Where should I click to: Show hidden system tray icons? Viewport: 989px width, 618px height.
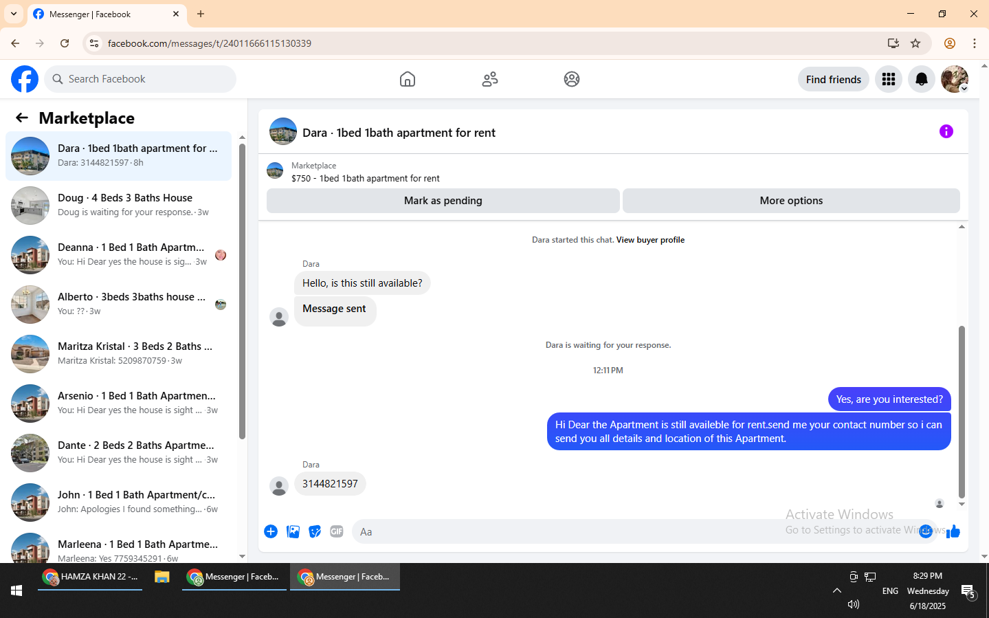[x=837, y=591]
